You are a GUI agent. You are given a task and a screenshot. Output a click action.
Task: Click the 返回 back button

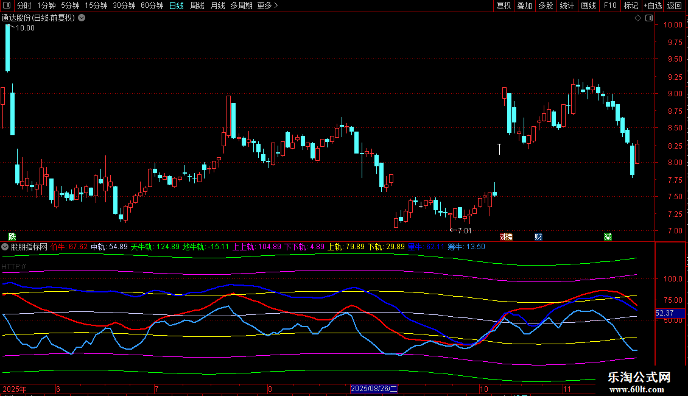click(x=675, y=6)
